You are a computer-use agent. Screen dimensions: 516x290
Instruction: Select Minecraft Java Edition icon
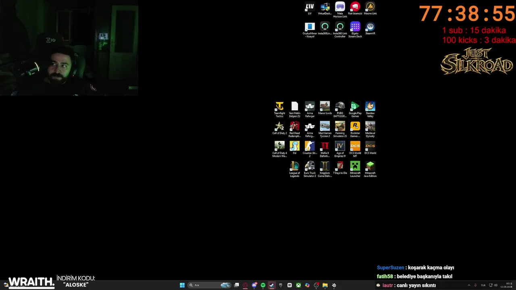click(370, 169)
